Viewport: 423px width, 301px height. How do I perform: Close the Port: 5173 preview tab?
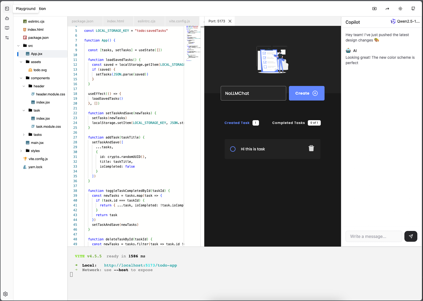pos(230,21)
